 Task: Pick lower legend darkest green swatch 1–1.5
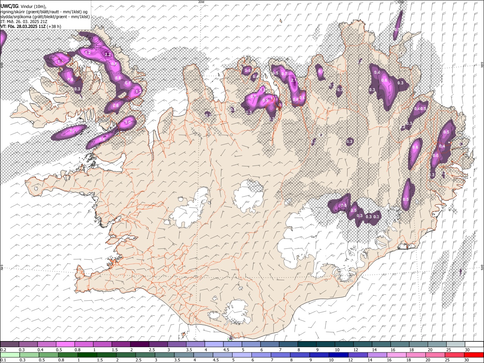click(x=87, y=355)
